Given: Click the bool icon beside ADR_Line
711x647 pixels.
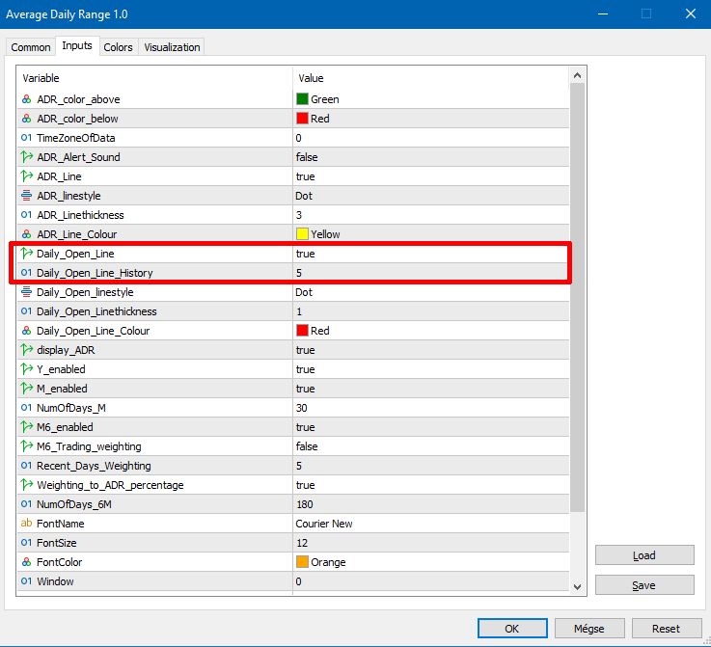Looking at the screenshot, I should pos(26,176).
